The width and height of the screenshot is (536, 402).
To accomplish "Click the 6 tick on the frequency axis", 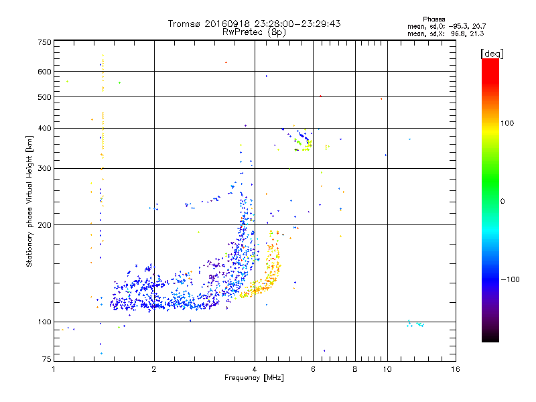I will 313,369.
